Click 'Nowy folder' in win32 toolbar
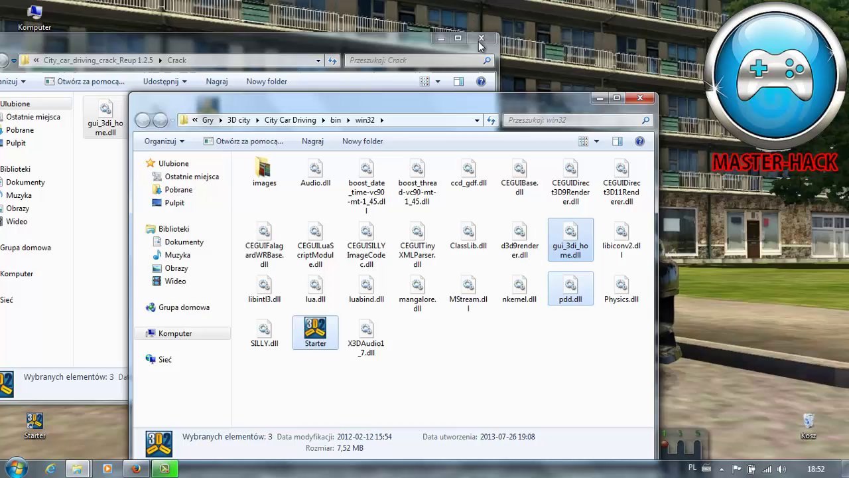Viewport: 849px width, 478px height. tap(362, 141)
